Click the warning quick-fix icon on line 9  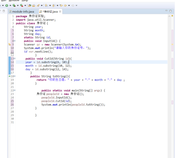pyautogui.click(x=10, y=44)
